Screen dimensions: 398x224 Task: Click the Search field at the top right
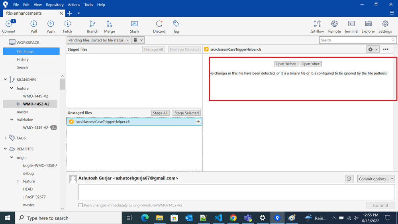(x=358, y=40)
